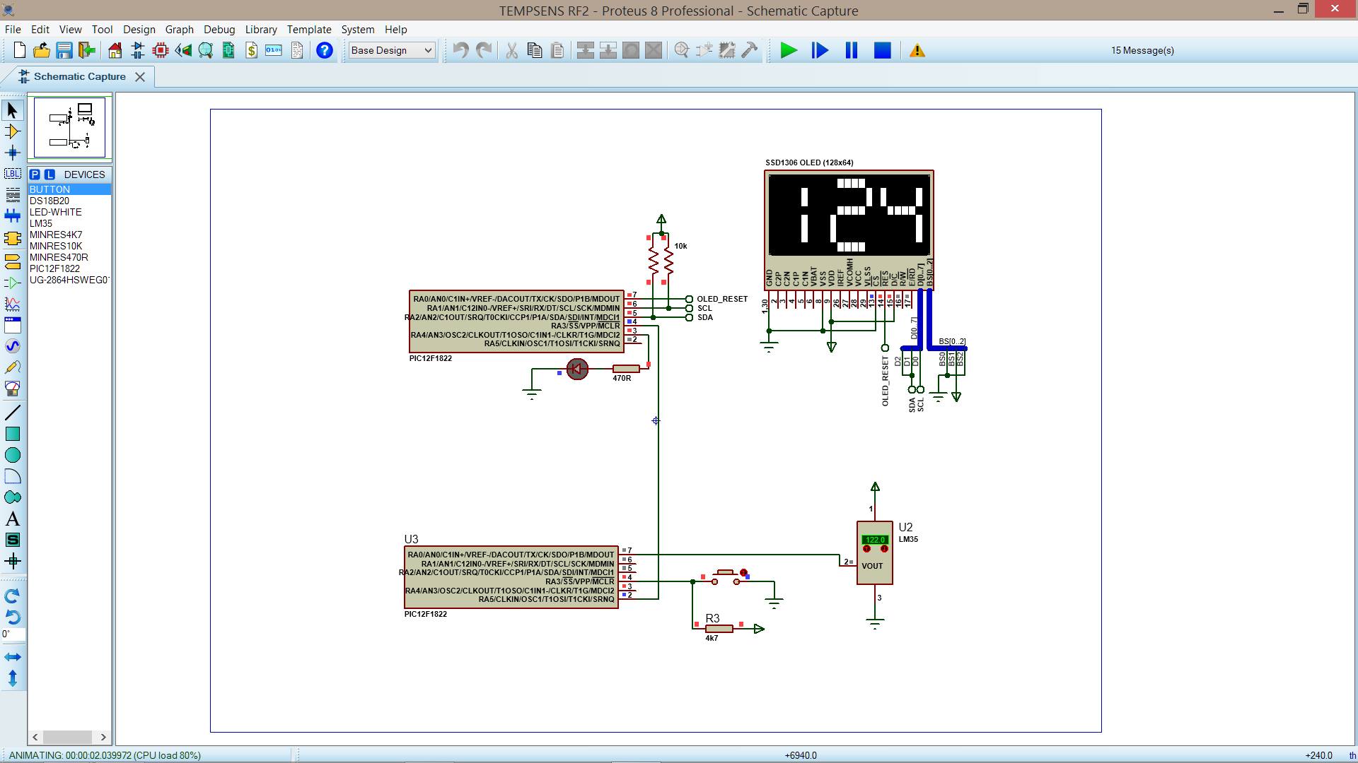Choose the 2D Line drawing tool
This screenshot has height=763, width=1358.
pos(13,413)
